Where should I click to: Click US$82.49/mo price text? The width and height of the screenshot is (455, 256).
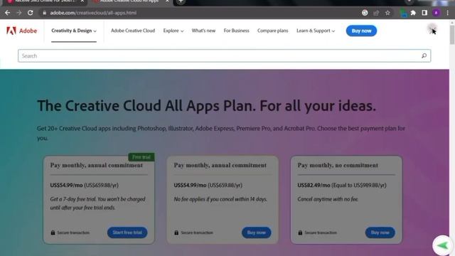pos(314,185)
